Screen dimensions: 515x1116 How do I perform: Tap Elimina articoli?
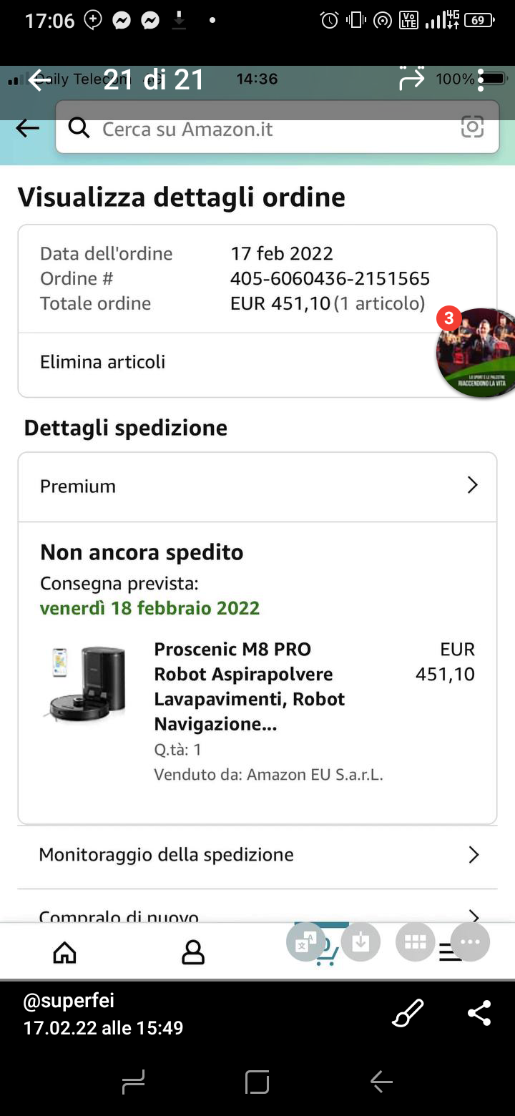pos(103,362)
